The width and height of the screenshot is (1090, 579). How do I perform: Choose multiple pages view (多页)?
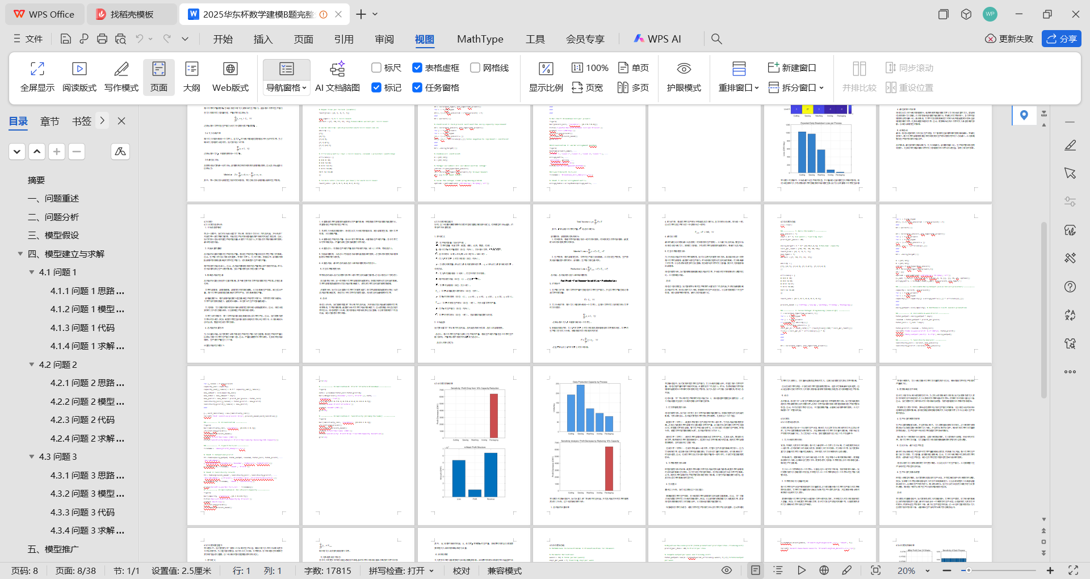coord(634,87)
